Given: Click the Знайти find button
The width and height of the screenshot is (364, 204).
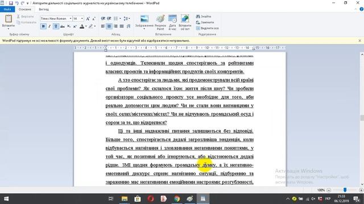Looking at the screenshot, I should [204, 16].
